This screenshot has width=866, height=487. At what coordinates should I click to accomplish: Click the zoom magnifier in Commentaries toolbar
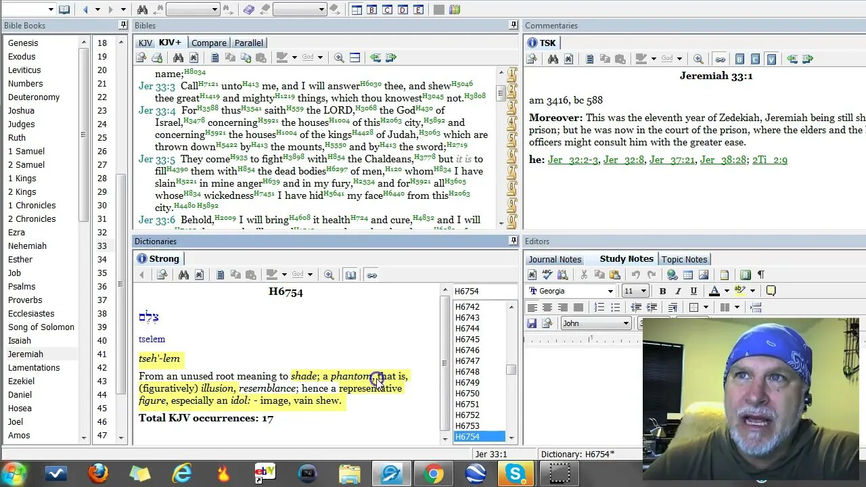698,59
